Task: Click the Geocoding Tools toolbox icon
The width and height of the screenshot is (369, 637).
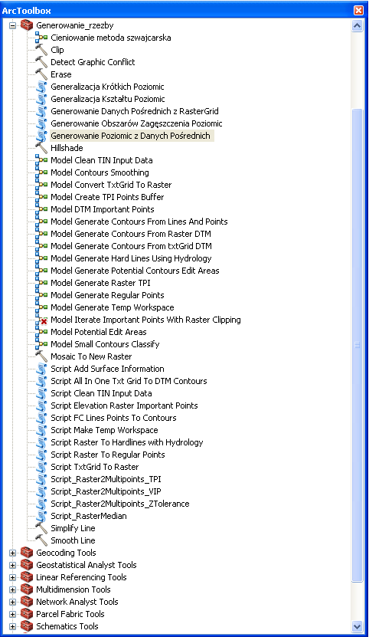Action: point(26,553)
